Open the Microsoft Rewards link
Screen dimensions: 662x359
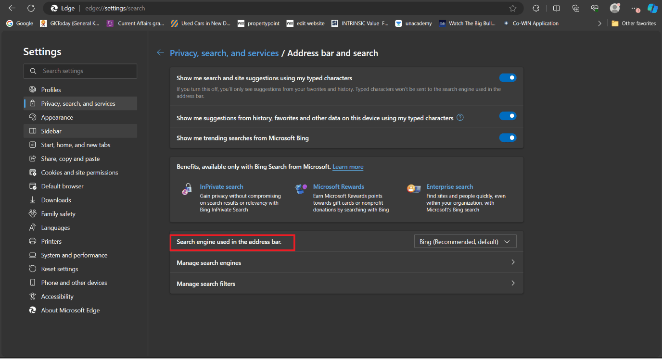pos(339,186)
